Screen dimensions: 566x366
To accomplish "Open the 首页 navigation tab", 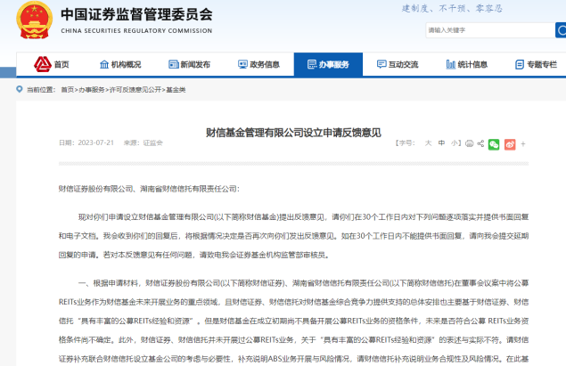I will coord(51,64).
